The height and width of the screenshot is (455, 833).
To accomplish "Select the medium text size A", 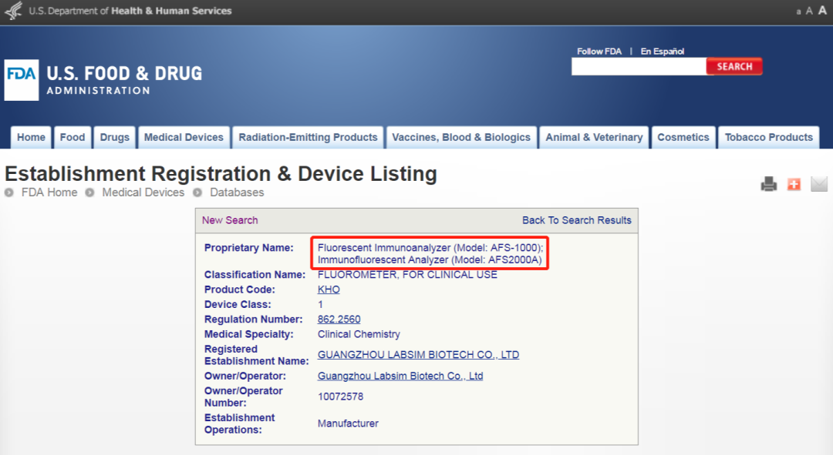I will 809,11.
